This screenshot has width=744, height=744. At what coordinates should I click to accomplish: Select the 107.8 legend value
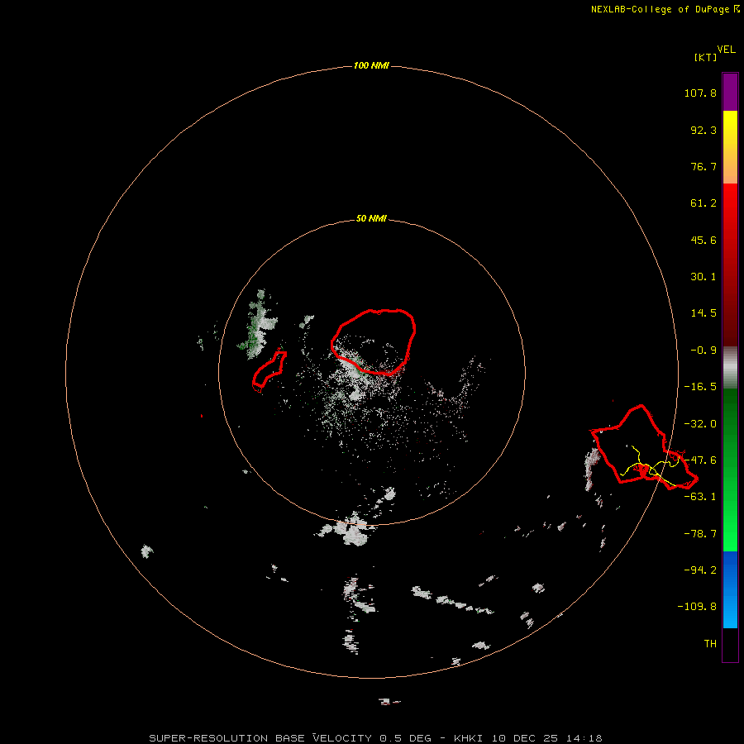[700, 93]
